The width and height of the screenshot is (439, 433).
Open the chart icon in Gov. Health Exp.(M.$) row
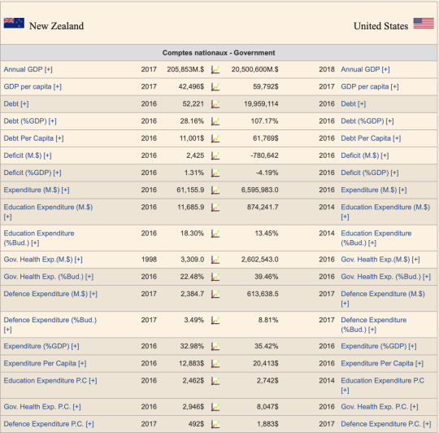[x=215, y=260]
